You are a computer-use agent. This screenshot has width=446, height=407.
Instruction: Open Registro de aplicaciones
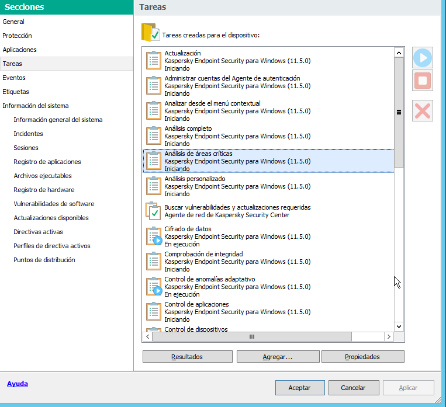click(47, 162)
